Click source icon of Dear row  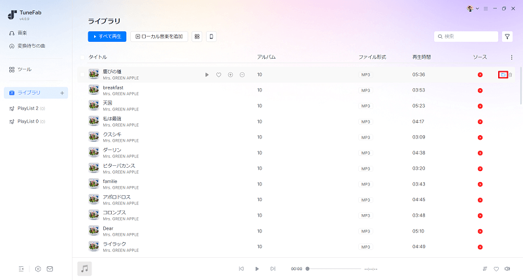coord(480,232)
